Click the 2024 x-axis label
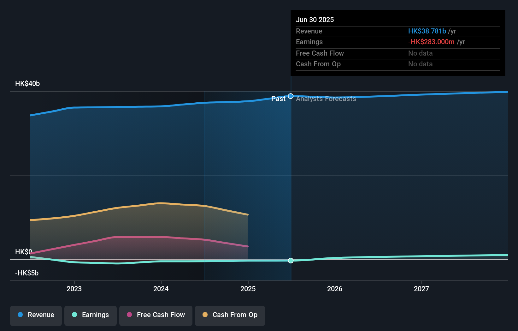 pos(161,289)
